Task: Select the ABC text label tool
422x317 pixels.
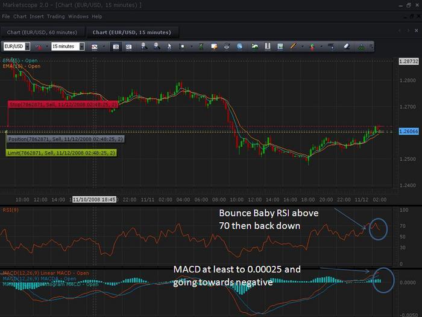Action: point(331,46)
